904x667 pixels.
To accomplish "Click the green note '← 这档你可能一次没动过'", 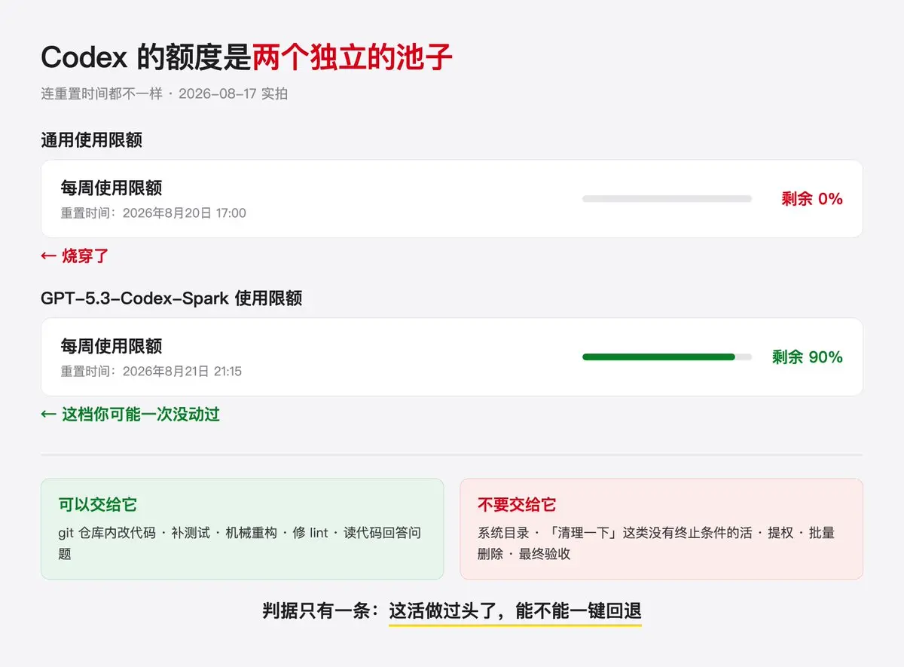I will point(130,415).
